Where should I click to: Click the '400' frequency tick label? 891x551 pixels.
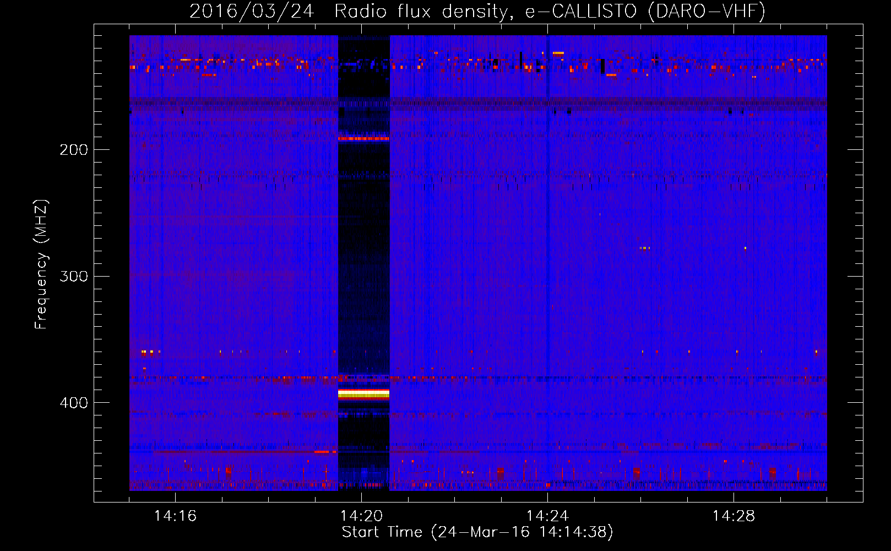click(74, 403)
